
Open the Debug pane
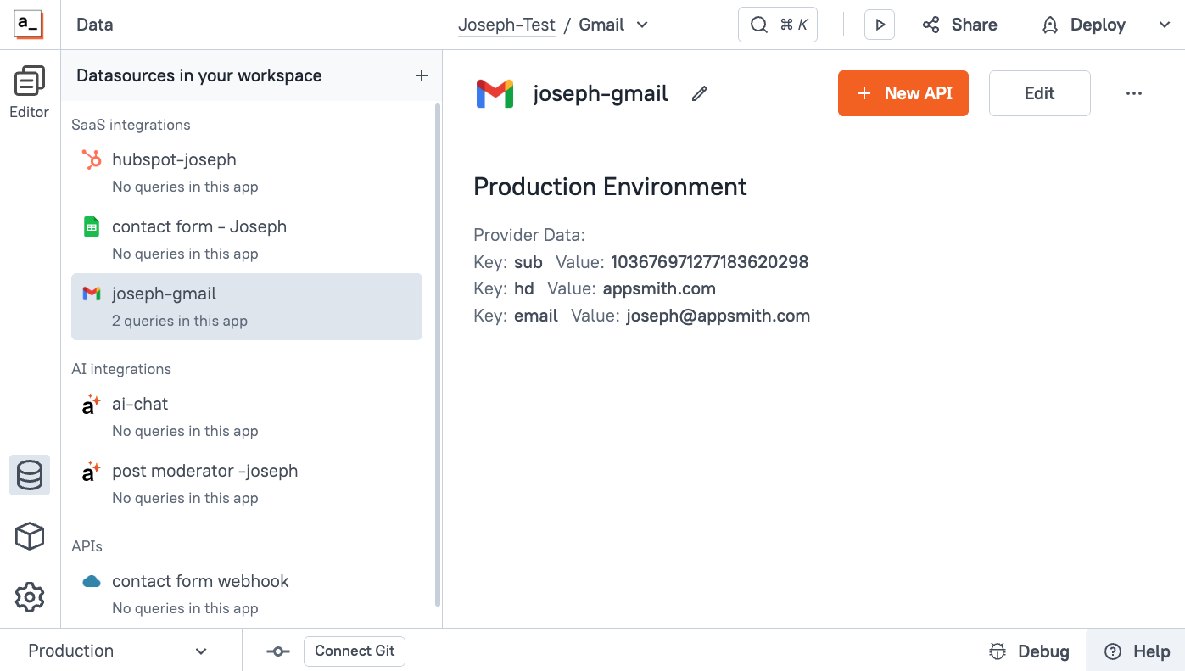[1028, 651]
